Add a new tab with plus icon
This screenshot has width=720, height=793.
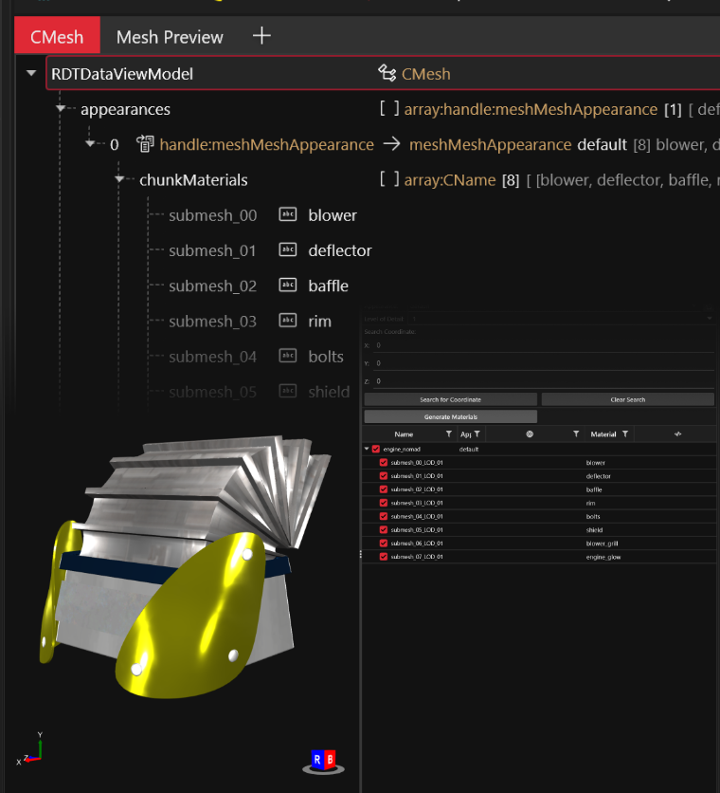point(261,36)
